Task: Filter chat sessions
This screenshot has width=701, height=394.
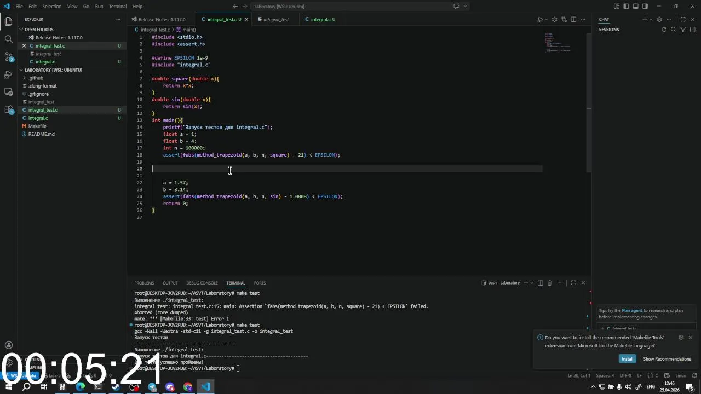Action: [x=683, y=30]
